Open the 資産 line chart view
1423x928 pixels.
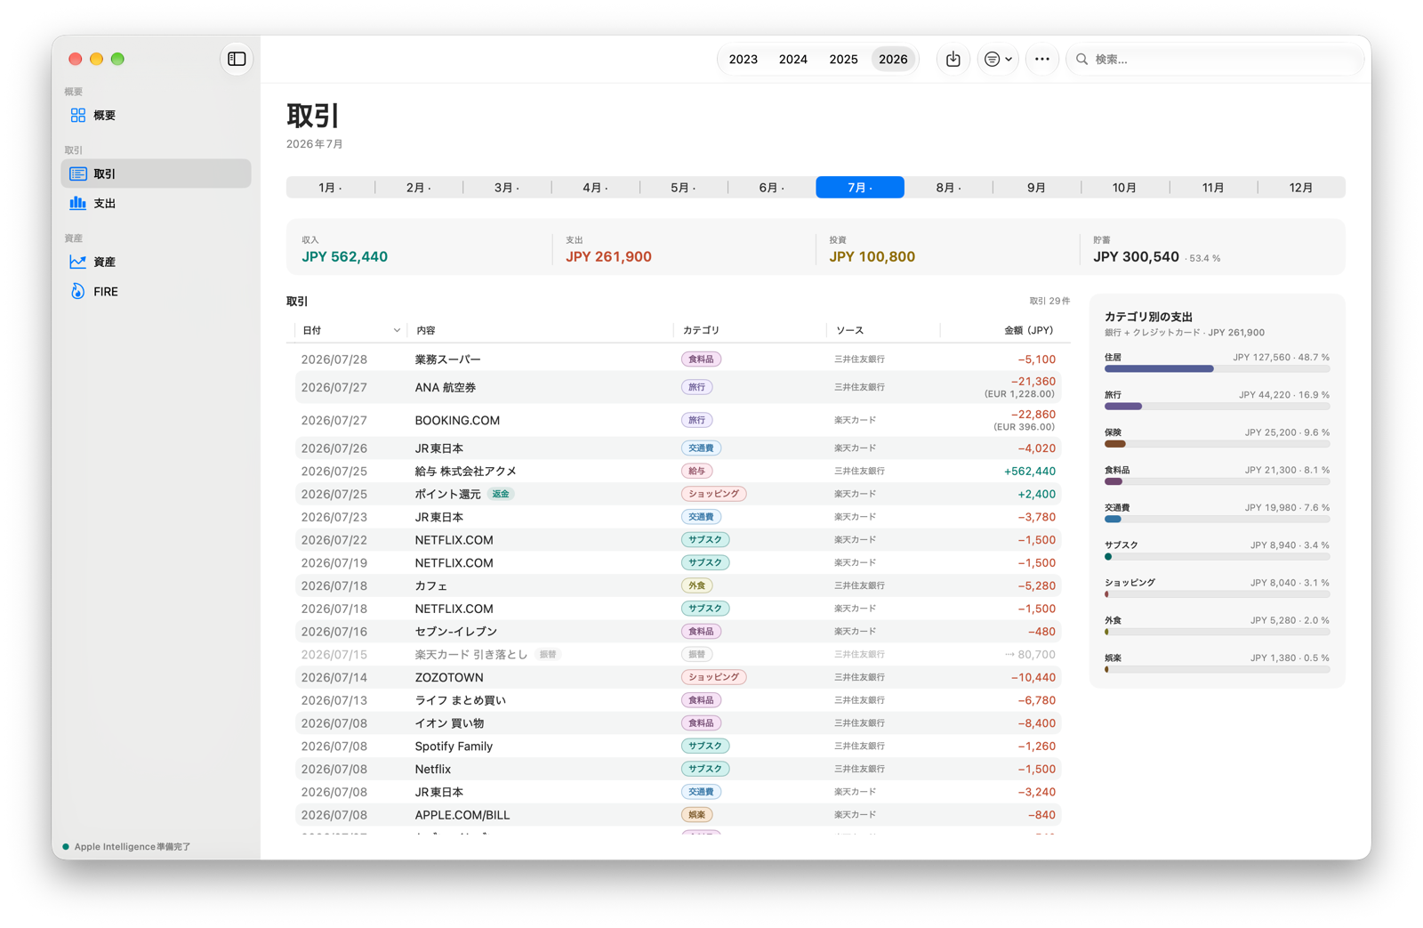(156, 262)
